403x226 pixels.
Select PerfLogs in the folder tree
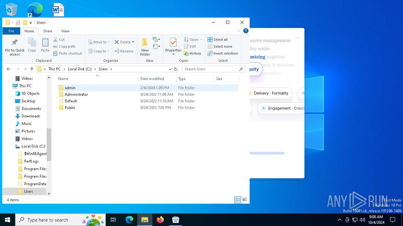coord(31,161)
